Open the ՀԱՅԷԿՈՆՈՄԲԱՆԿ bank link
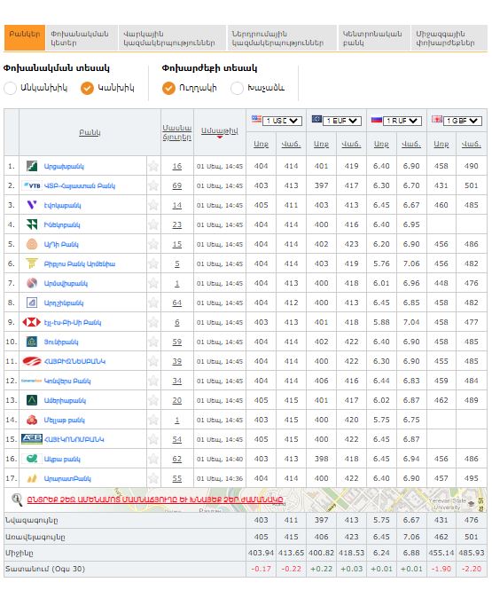 point(74,439)
